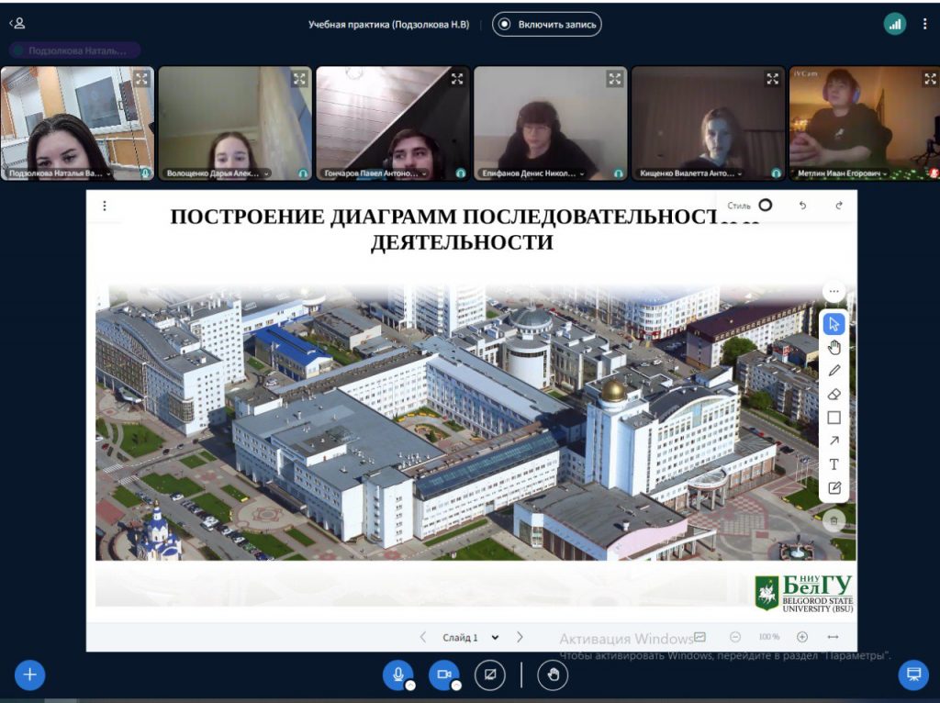940x703 pixels.
Task: Expand Метлин Иван webcam to fullscreen
Action: coord(930,79)
